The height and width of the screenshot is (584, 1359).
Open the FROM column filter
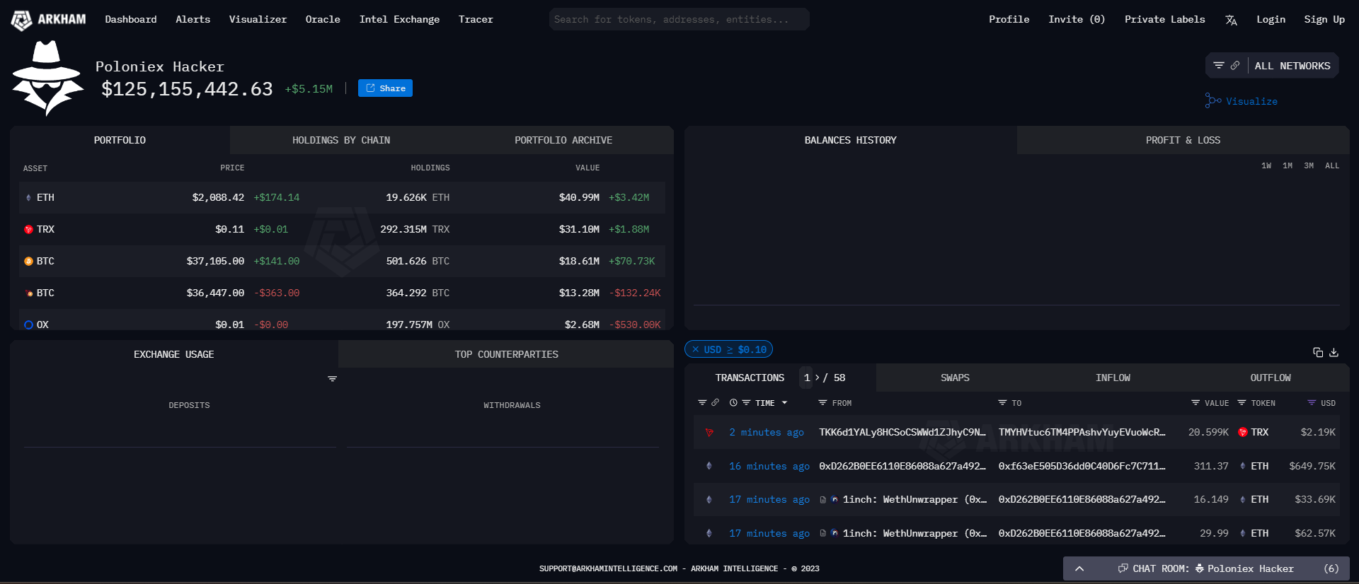click(822, 402)
